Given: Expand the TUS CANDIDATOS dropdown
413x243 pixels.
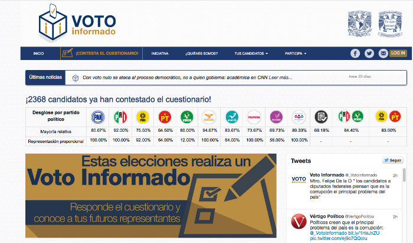Looking at the screenshot, I should click(x=251, y=54).
